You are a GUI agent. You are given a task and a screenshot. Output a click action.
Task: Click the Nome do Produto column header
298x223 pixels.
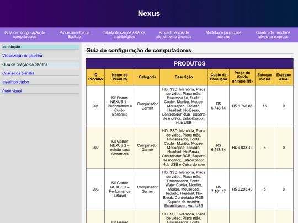point(120,77)
